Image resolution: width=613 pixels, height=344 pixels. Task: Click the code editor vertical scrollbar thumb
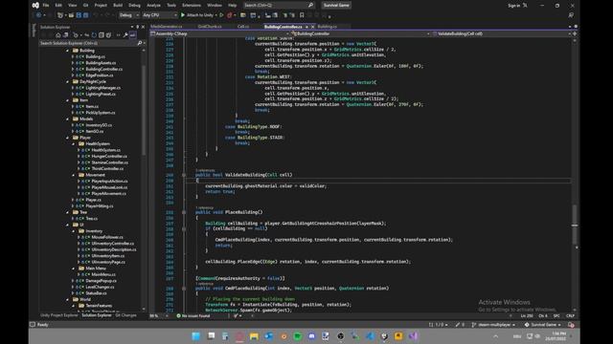[575, 225]
